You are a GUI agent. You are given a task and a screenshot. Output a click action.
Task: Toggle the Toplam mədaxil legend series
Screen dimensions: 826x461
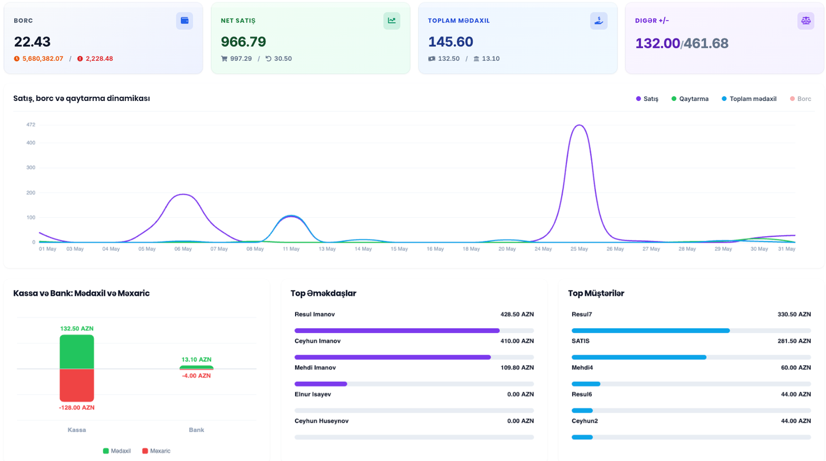[749, 99]
